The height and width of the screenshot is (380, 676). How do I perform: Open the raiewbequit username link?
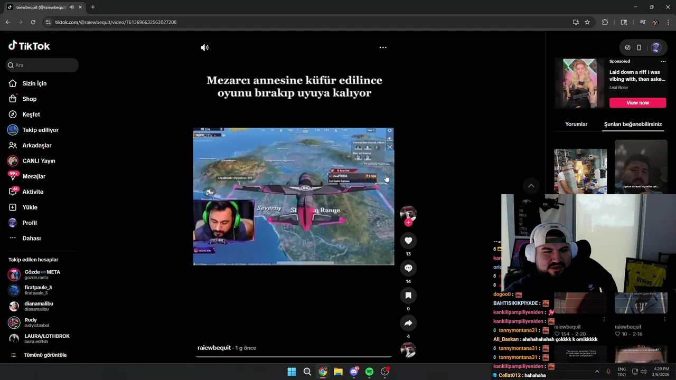pyautogui.click(x=214, y=348)
